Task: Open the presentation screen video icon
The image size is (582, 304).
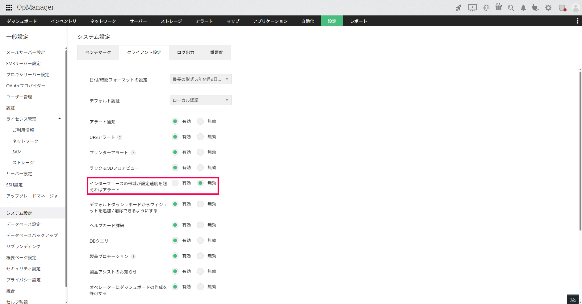Action: click(472, 8)
